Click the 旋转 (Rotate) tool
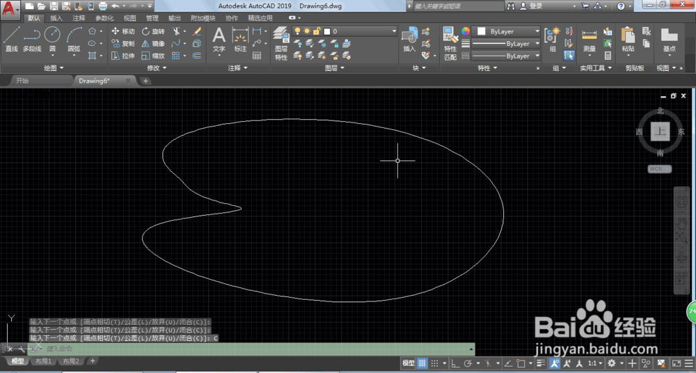 pos(153,31)
